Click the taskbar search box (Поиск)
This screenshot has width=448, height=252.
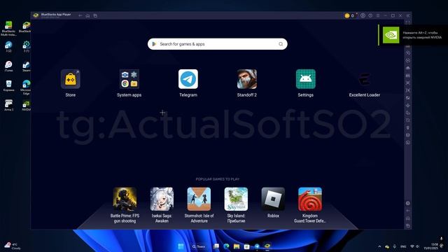[x=199, y=246]
